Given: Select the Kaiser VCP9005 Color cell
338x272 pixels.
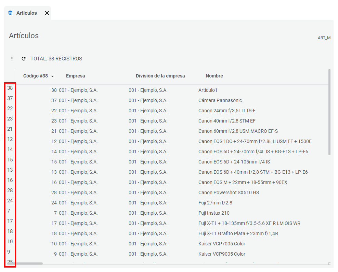Looking at the screenshot, I should (222, 254).
